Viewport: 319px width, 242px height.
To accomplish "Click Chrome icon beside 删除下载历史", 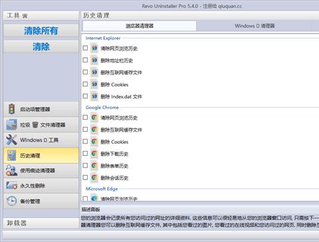I will pyautogui.click(x=94, y=154).
